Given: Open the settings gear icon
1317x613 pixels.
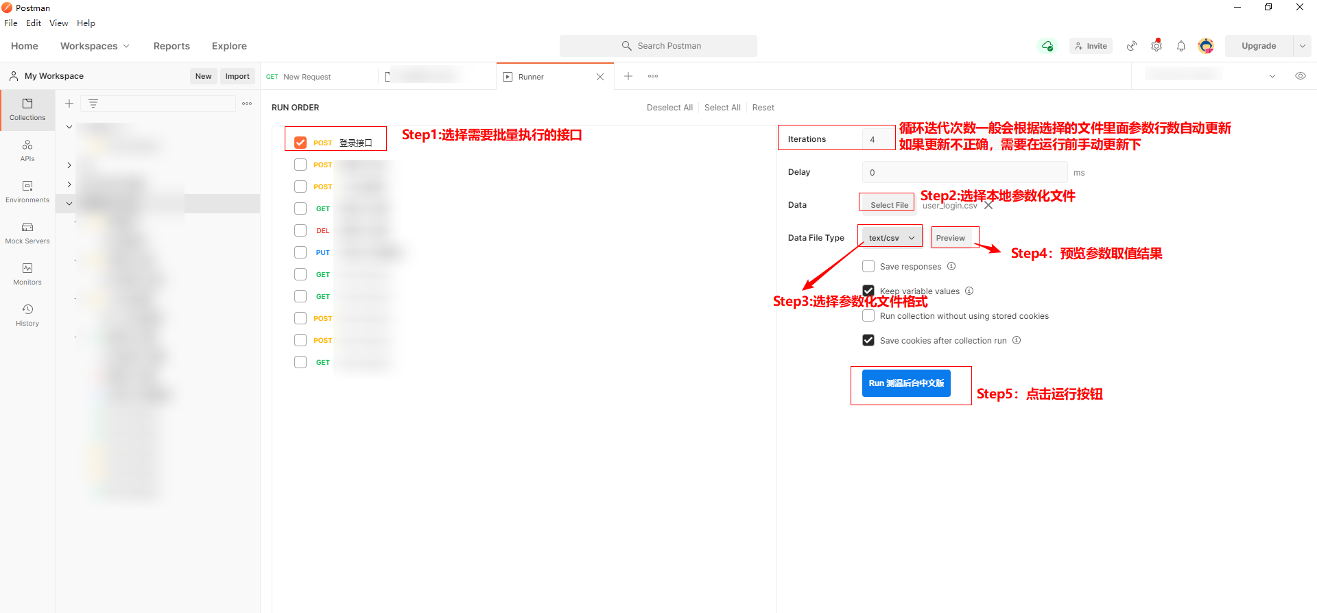Looking at the screenshot, I should coord(1156,46).
